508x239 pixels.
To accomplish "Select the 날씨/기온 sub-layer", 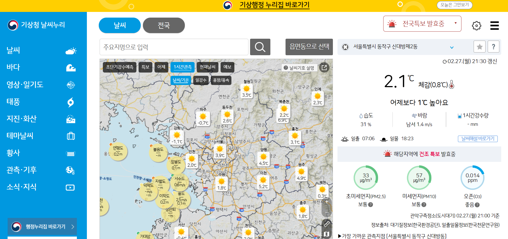I will pos(181,80).
